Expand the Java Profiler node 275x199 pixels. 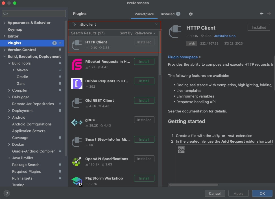[9, 158]
